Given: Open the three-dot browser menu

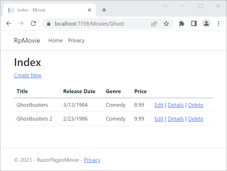Looking at the screenshot, I should (219, 24).
